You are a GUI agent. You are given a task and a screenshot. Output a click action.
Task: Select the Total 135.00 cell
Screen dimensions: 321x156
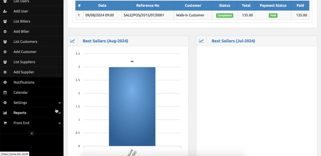coord(246,15)
